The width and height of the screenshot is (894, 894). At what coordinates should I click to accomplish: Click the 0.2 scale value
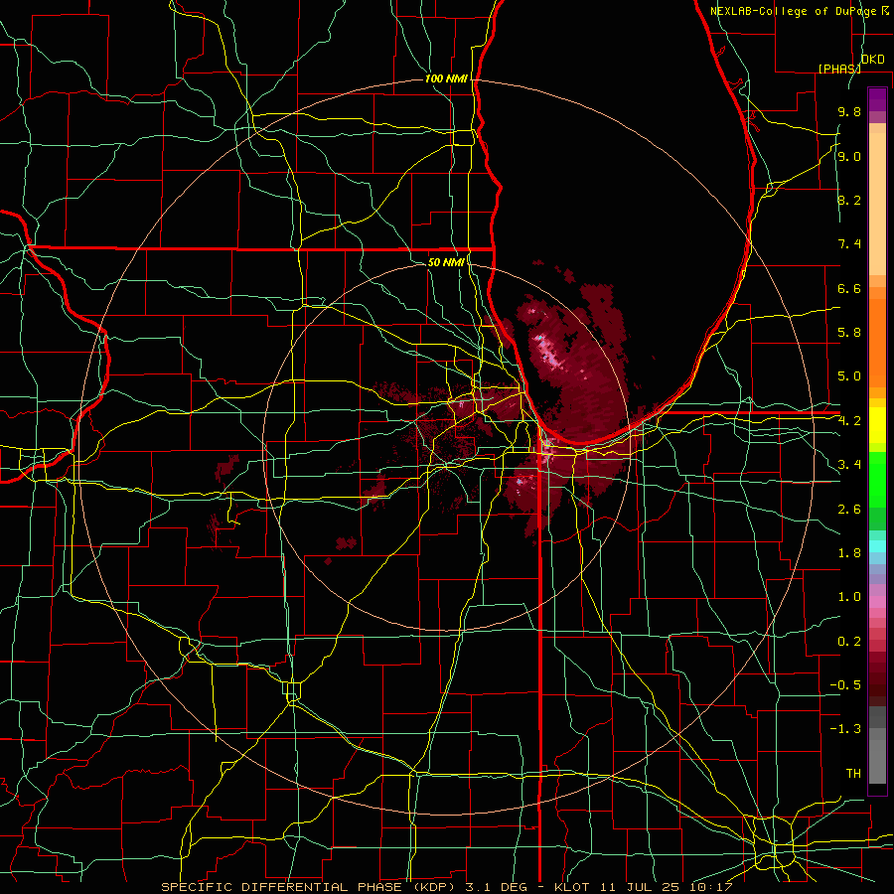[849, 641]
